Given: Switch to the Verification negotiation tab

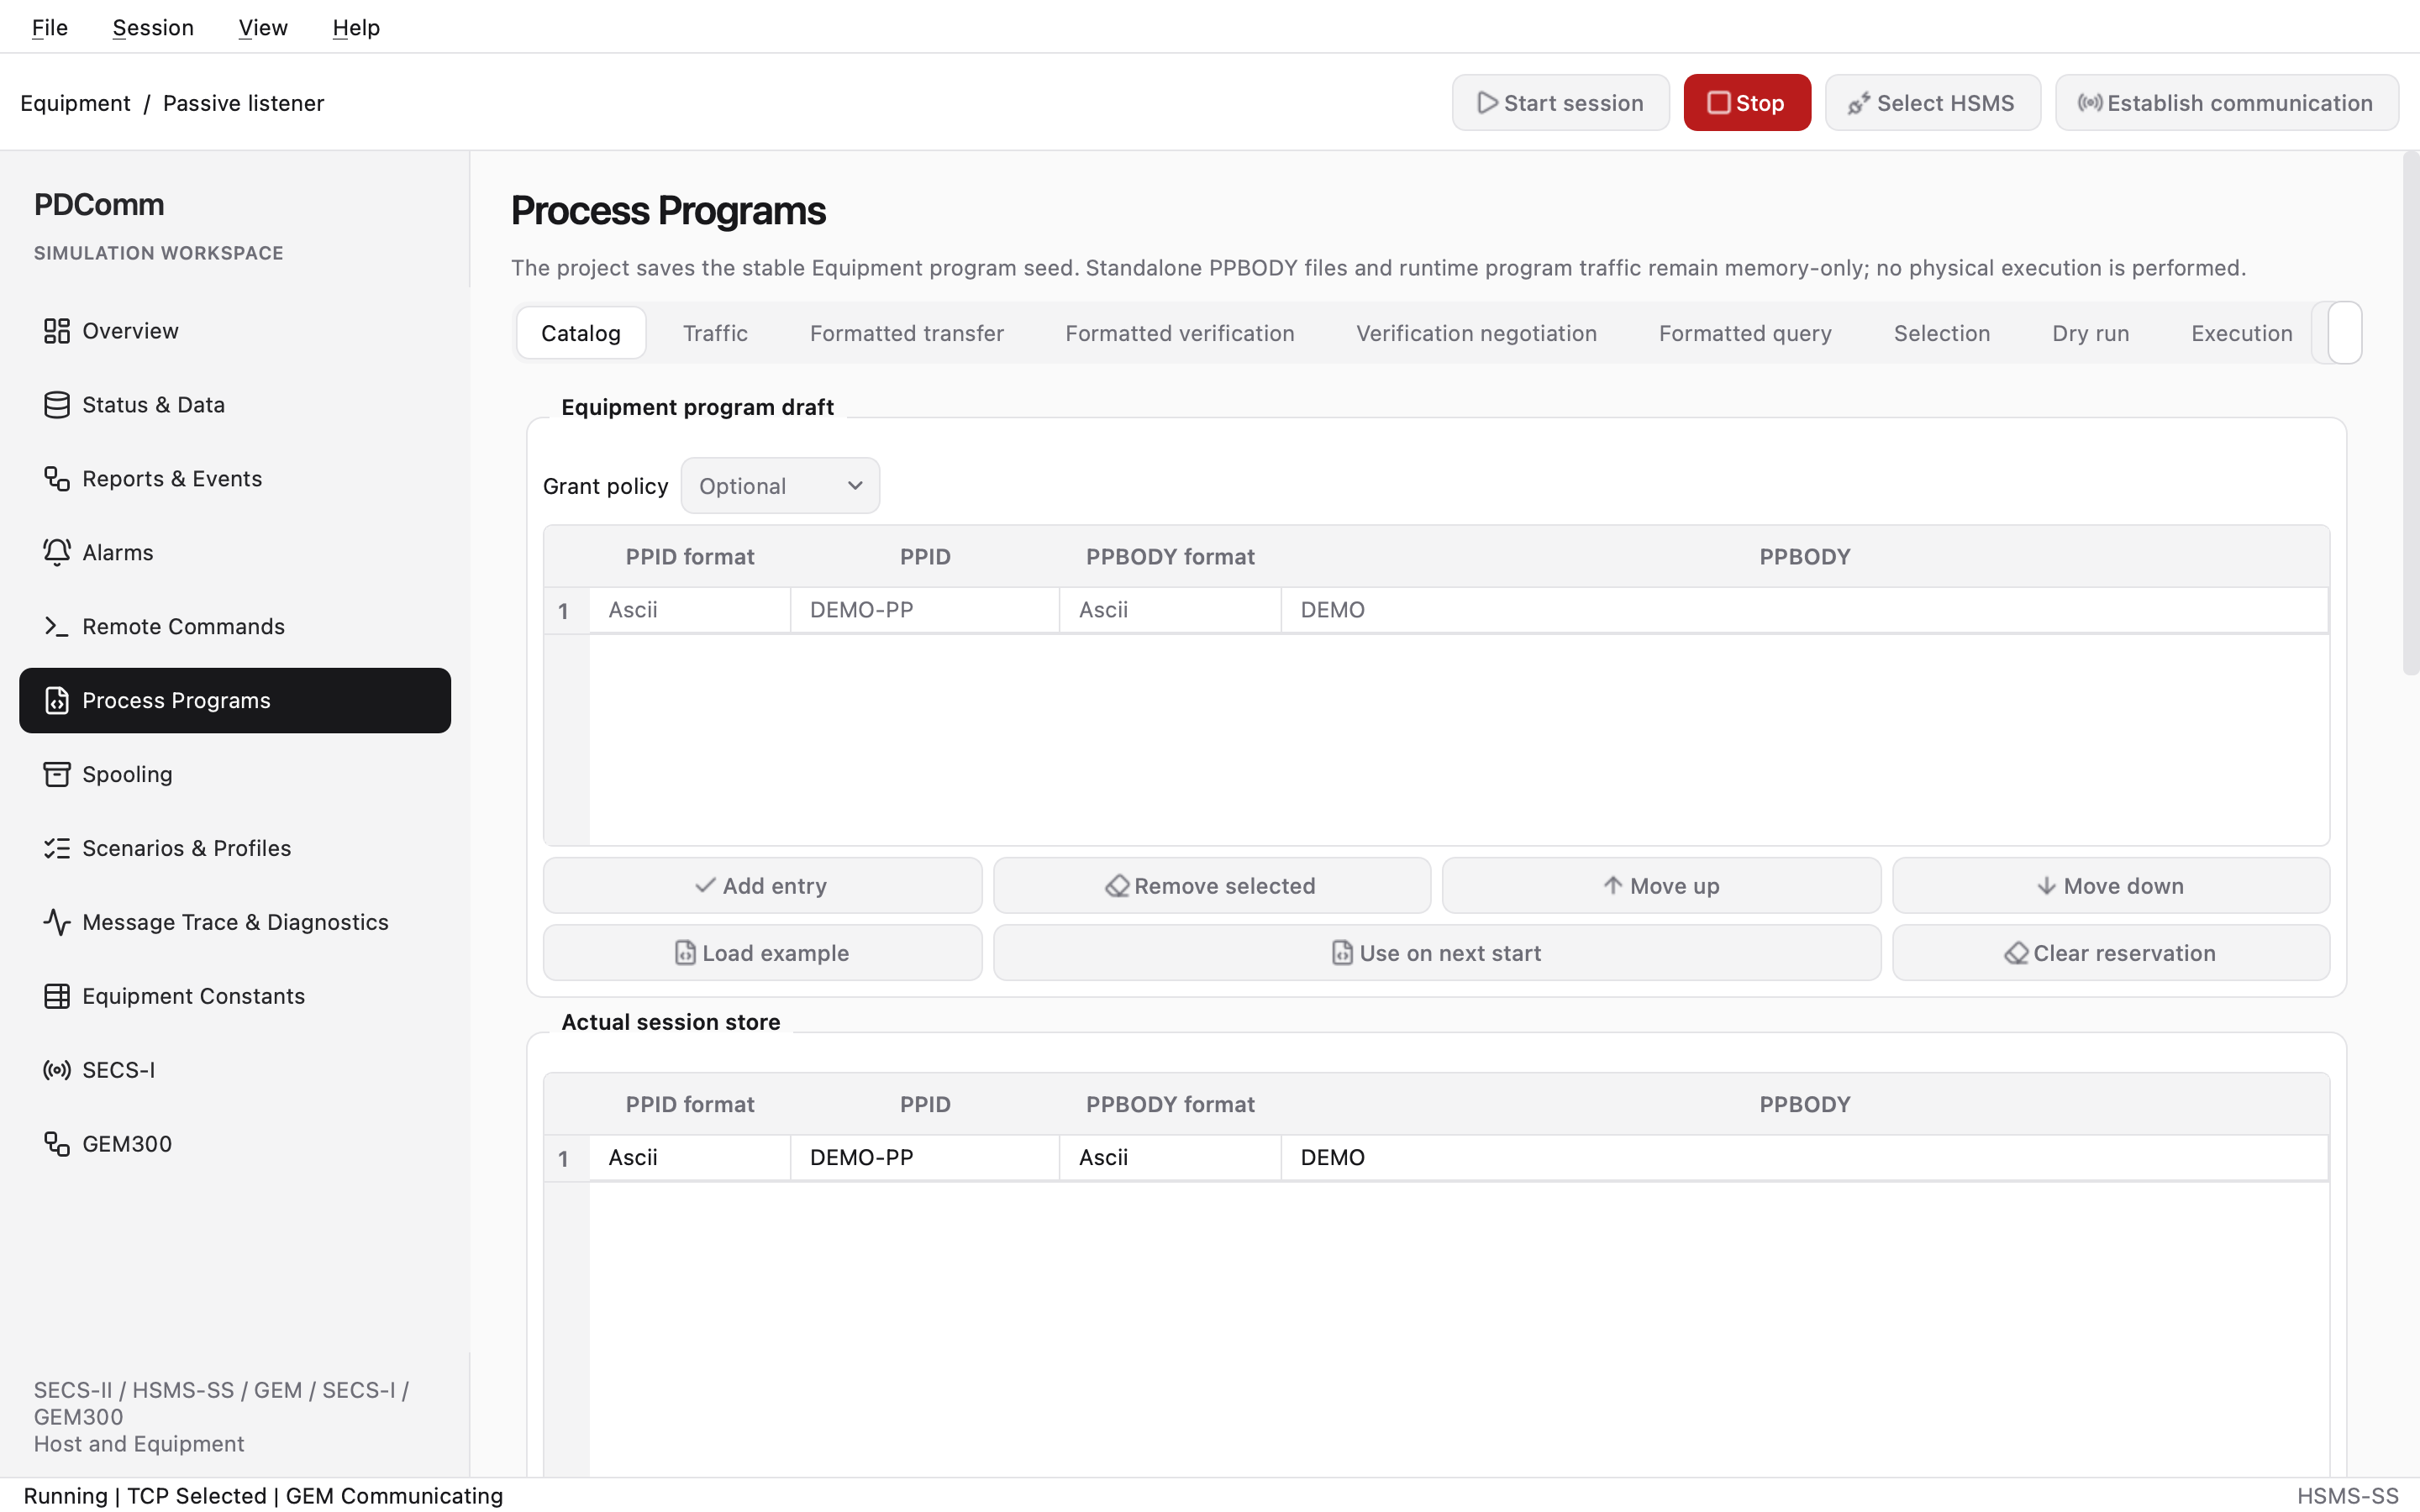Looking at the screenshot, I should 1477,333.
